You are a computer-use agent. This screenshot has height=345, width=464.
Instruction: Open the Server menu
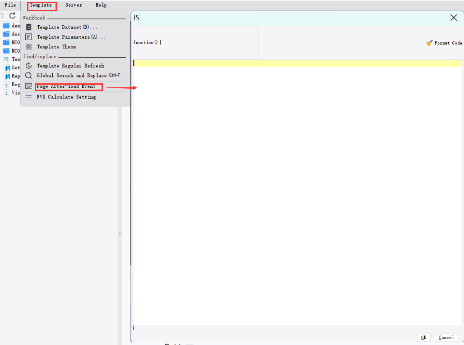(x=73, y=5)
